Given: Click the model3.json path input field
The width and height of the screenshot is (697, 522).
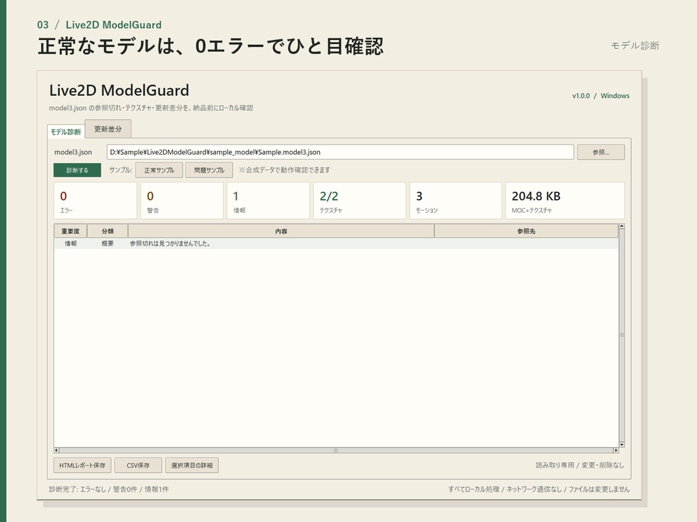Looking at the screenshot, I should [340, 152].
